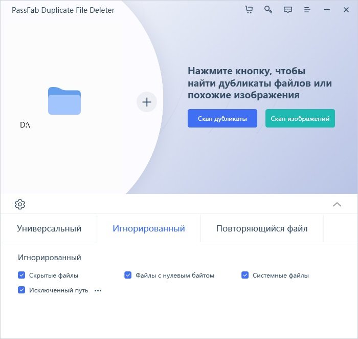Uncheck the Скрытые файлы checkbox
358x339 pixels.
21,275
